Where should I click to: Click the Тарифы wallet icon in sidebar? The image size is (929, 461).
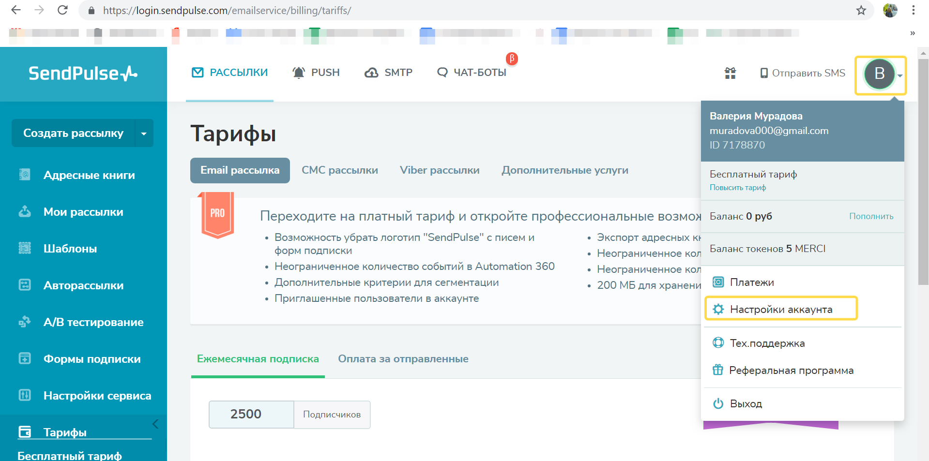tap(25, 431)
